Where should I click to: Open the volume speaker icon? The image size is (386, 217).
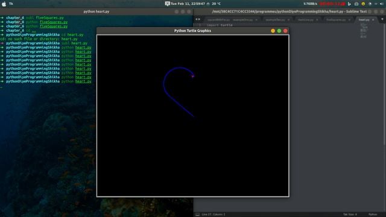pyautogui.click(x=382, y=4)
